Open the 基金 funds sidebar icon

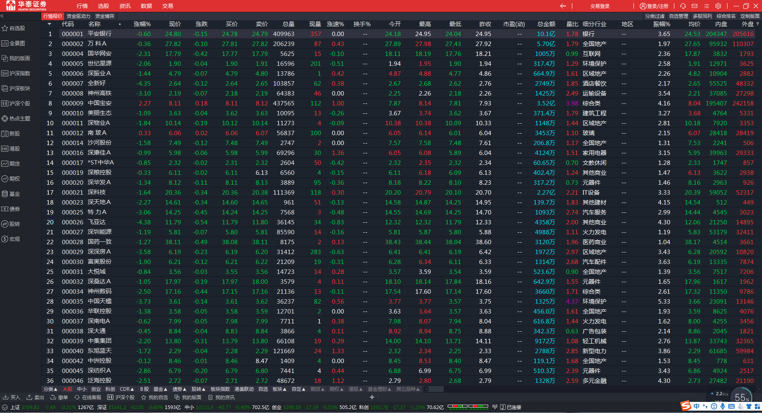[5, 194]
